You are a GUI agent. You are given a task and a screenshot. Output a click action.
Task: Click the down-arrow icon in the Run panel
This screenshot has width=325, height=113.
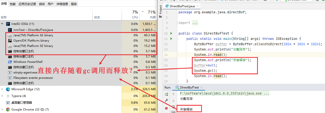coord(174,100)
